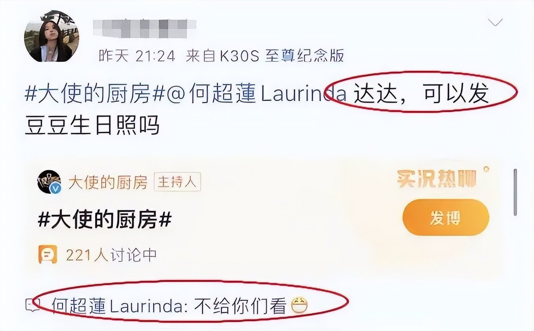Click the verified badge on topic avatar
534x331 pixels.
click(57, 189)
